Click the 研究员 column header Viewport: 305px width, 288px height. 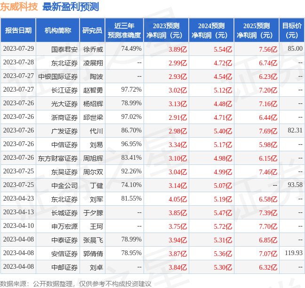click(x=92, y=30)
